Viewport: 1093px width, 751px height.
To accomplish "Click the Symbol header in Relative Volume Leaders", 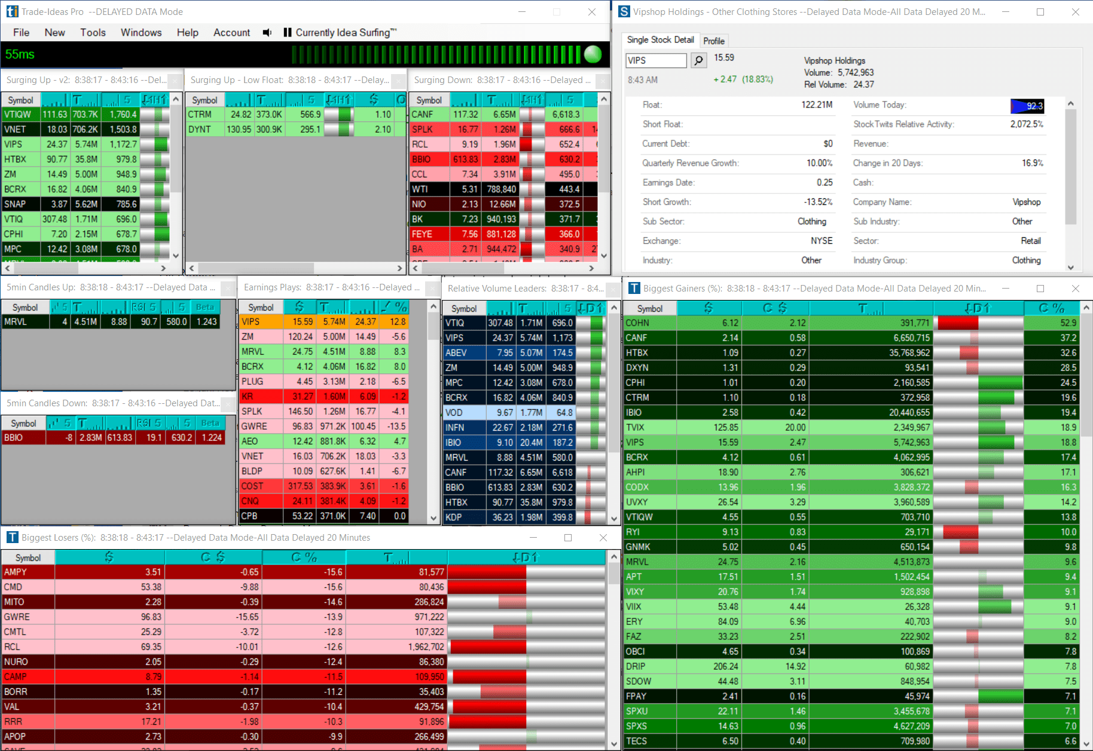I will coord(464,308).
